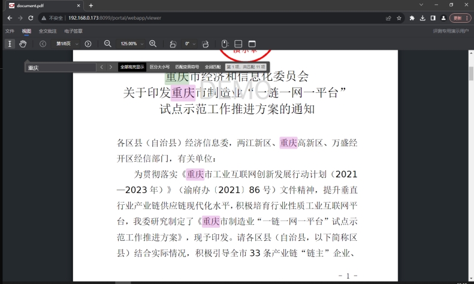Rotate page clockwise
Viewport: 474px width, 284px height.
206,44
